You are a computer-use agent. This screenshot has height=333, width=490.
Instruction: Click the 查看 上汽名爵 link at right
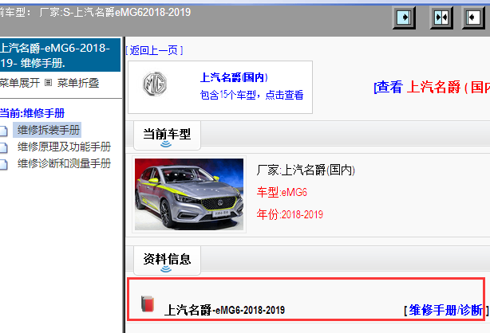[432, 87]
